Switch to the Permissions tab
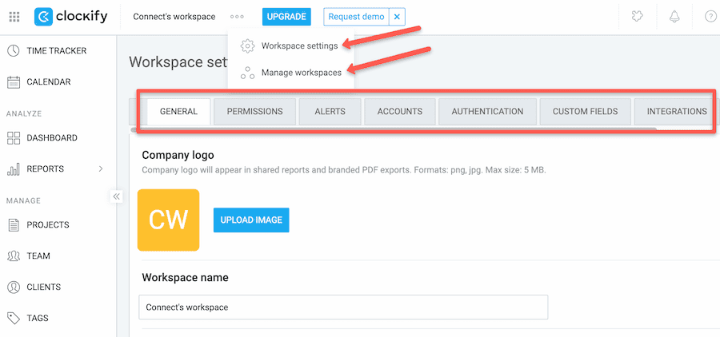The image size is (720, 337). [x=255, y=112]
